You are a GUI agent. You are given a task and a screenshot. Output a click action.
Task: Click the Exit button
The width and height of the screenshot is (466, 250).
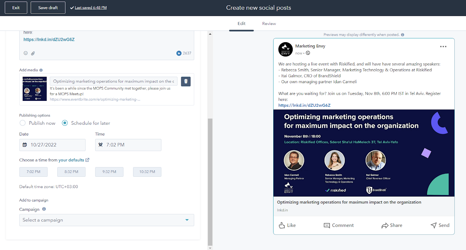coord(16,8)
